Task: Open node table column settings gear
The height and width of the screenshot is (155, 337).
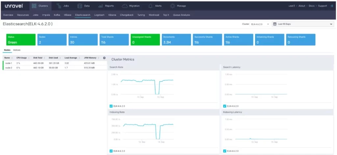Action: tap(104, 58)
